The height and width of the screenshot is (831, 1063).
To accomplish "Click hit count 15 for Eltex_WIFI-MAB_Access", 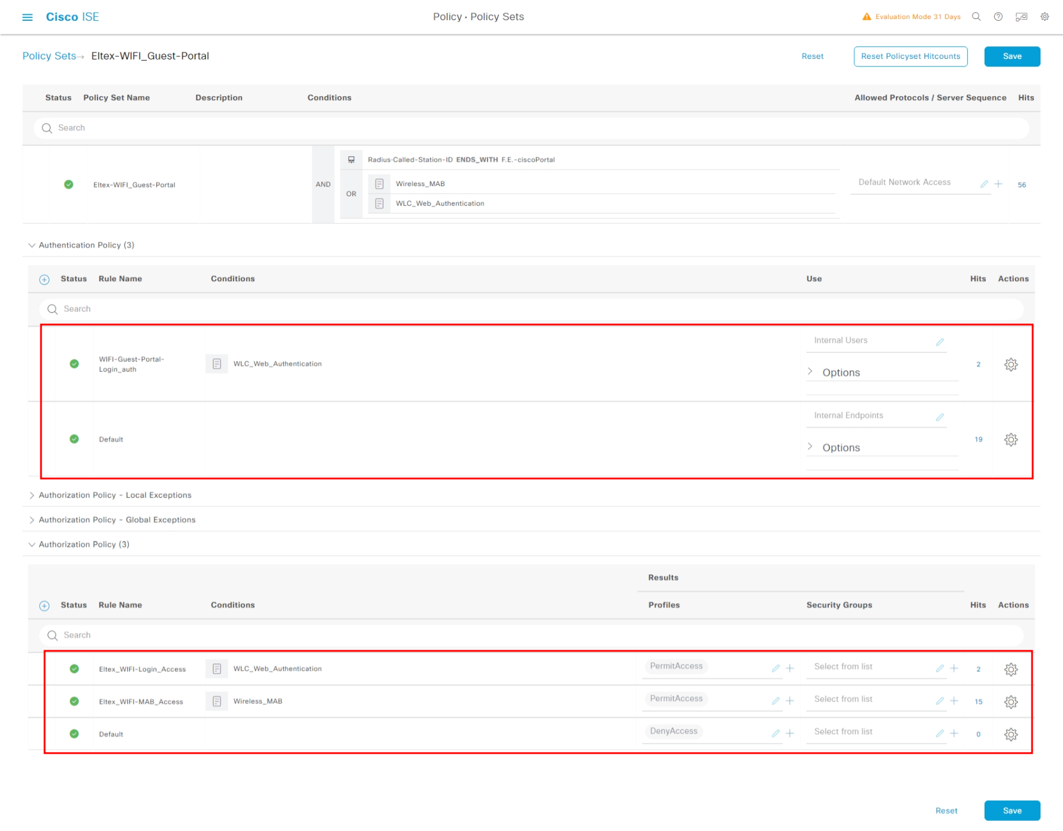I will click(x=979, y=702).
